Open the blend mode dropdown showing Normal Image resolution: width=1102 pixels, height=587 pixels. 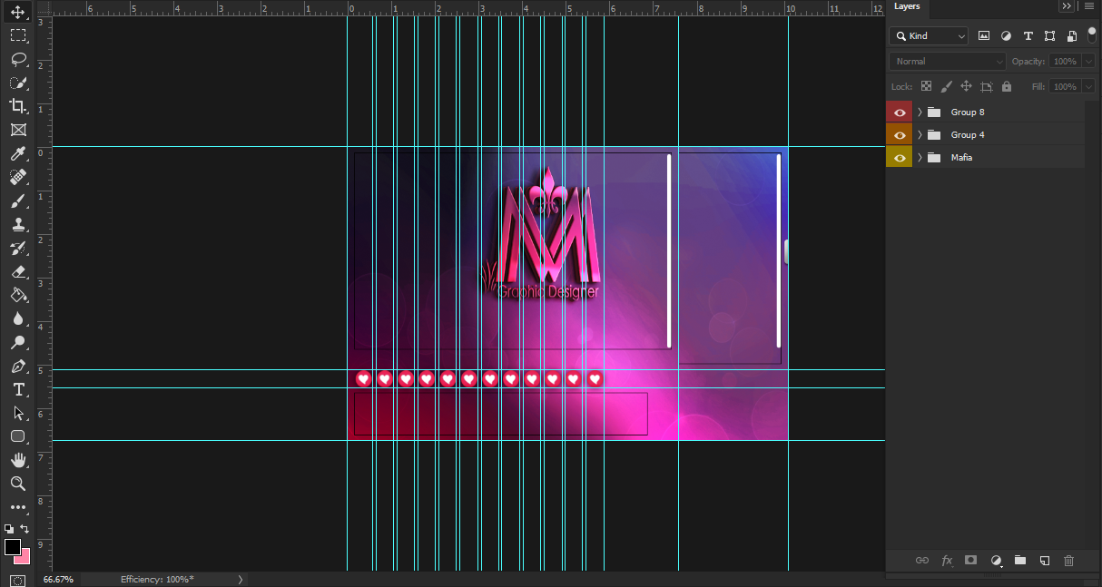coord(947,61)
